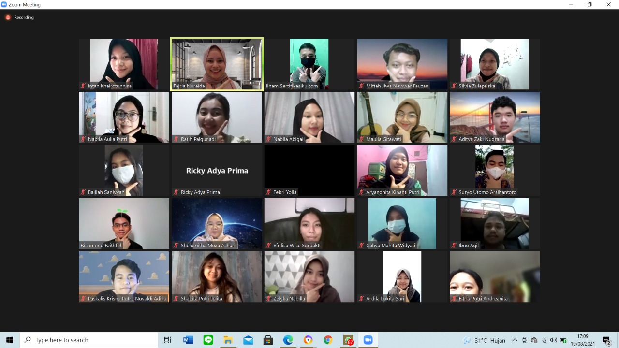Click the name label "Richmond Faithful"
Screen dimensions: 619x348
[x=101, y=246]
